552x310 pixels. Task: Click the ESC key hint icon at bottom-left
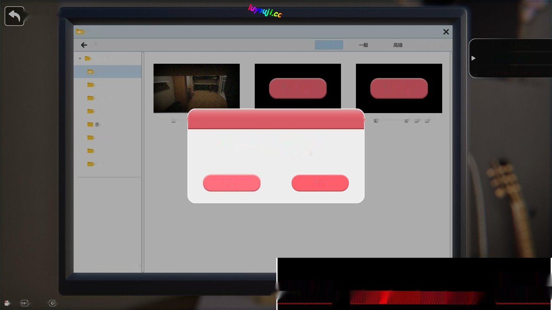(24, 303)
